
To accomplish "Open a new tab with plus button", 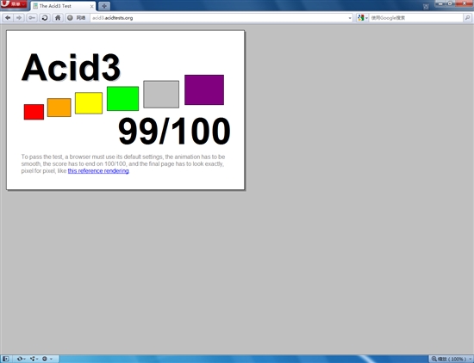I will 104,6.
